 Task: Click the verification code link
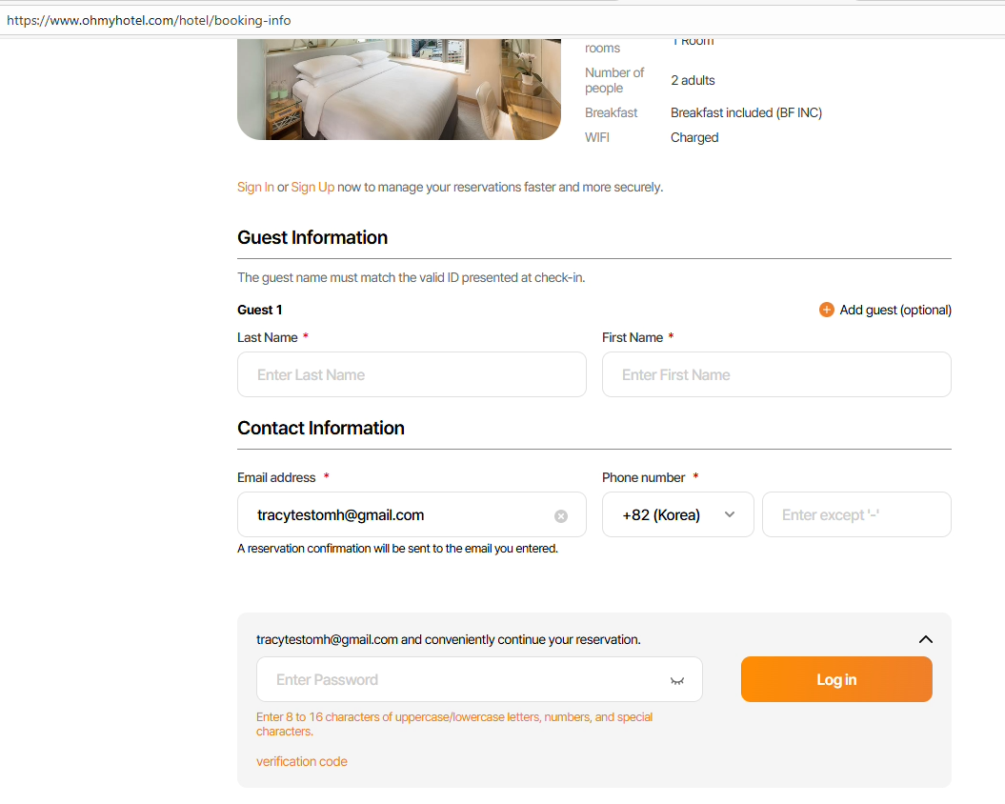coord(301,761)
